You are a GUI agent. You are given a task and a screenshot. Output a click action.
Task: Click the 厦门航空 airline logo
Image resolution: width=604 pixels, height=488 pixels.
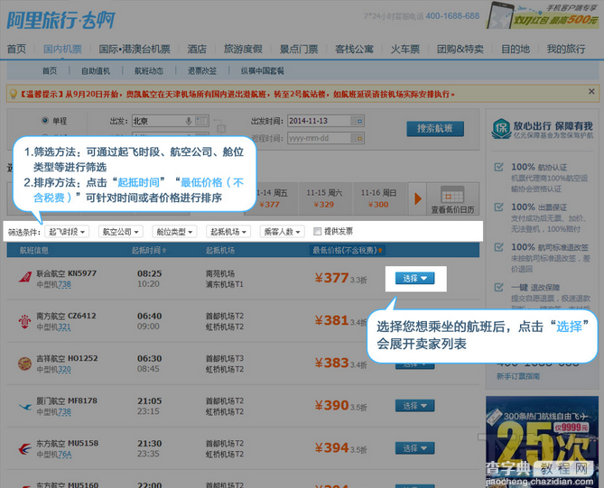tap(25, 407)
